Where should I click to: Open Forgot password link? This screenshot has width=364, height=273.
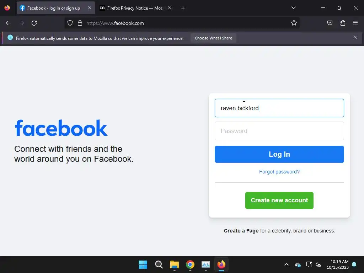pos(279,172)
